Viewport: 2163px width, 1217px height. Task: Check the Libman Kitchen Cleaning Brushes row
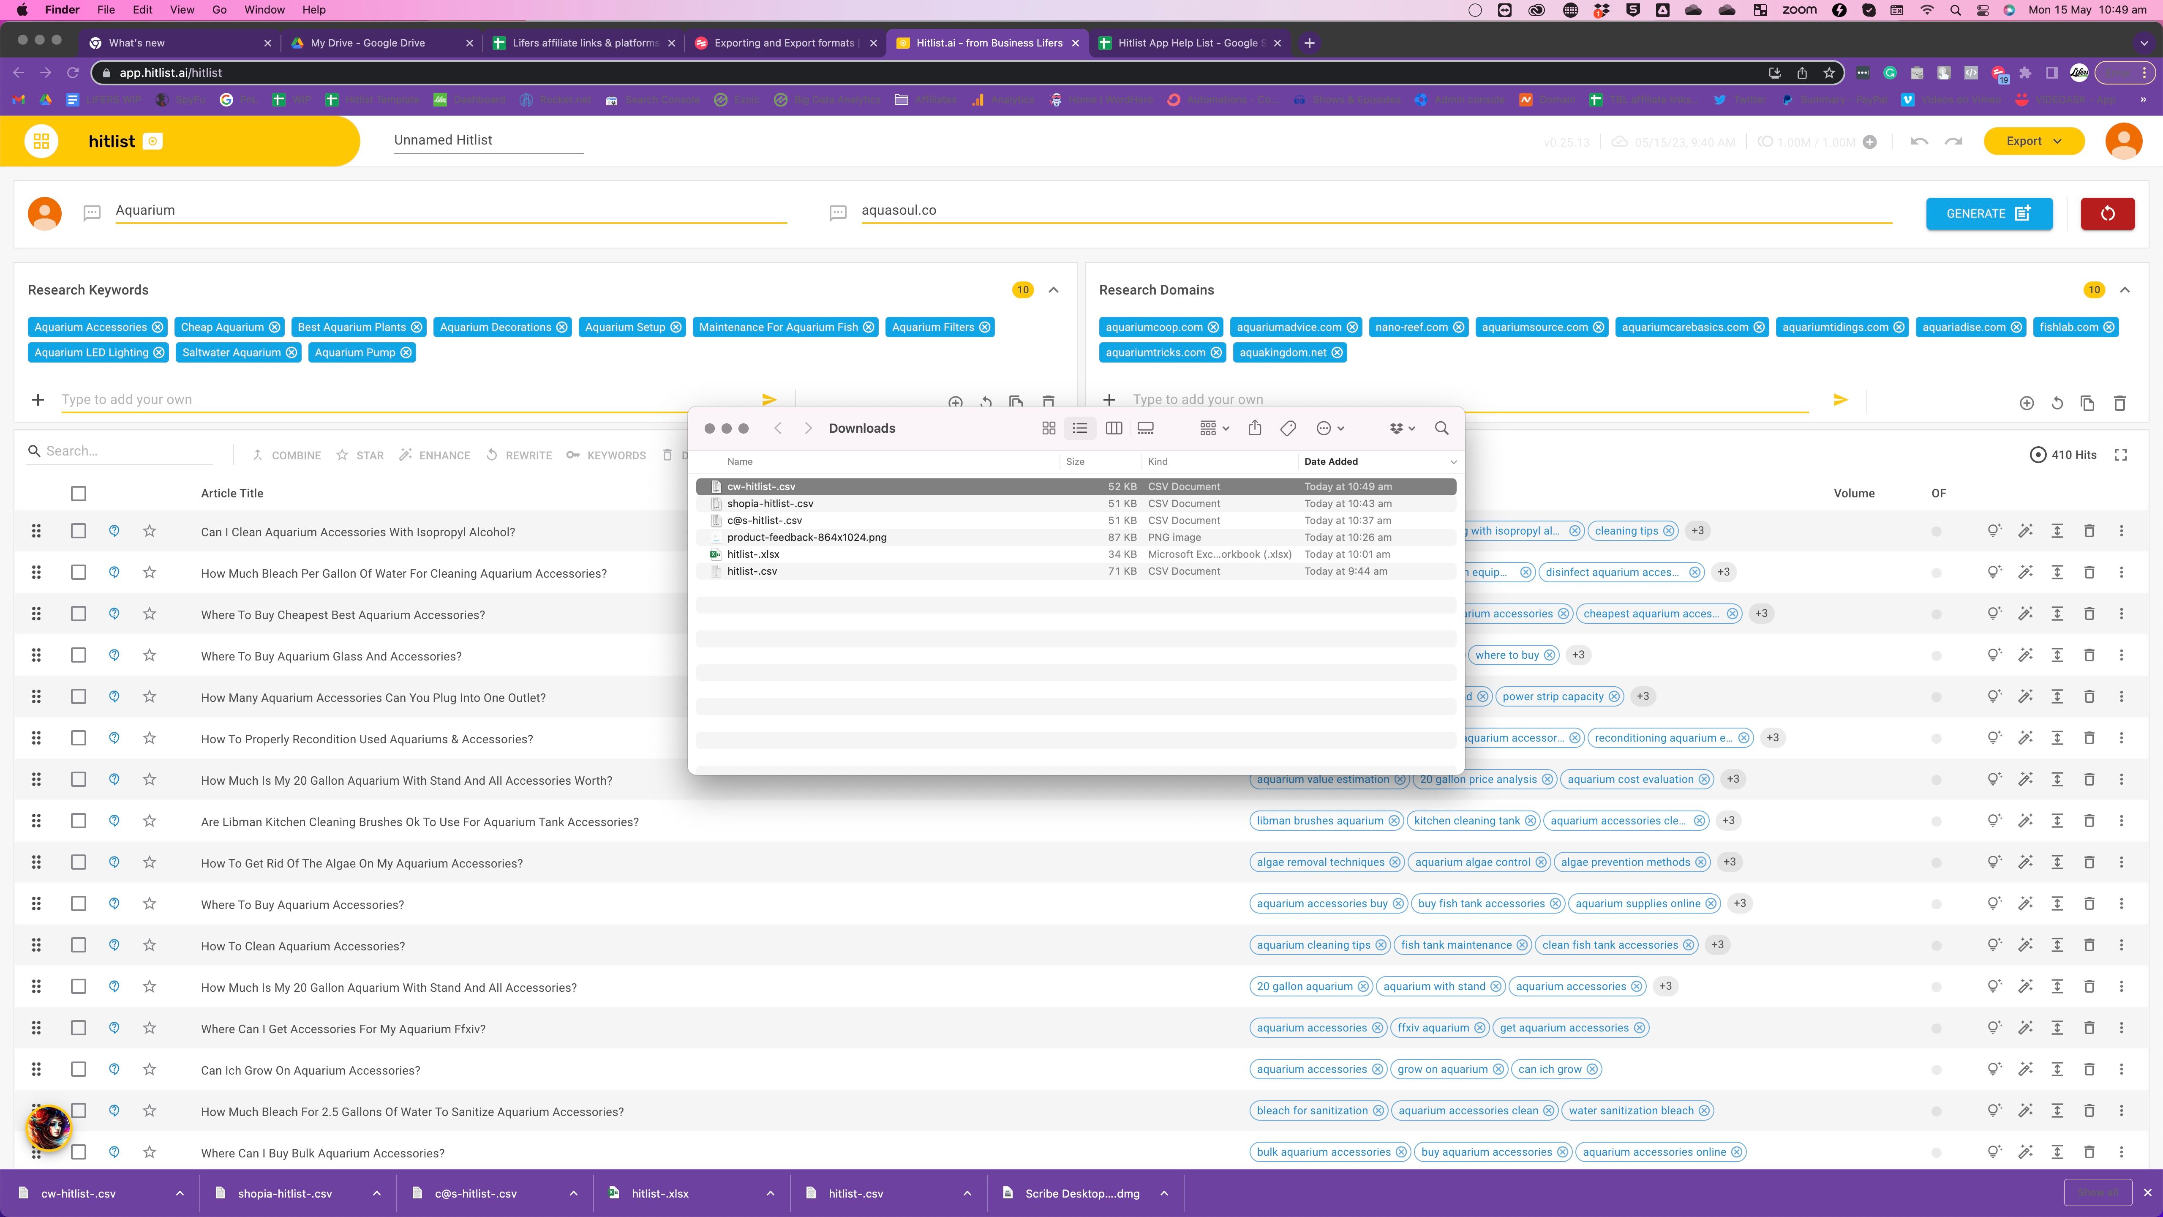tap(78, 821)
